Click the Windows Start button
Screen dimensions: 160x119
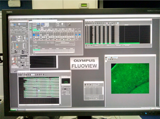pos(13,109)
